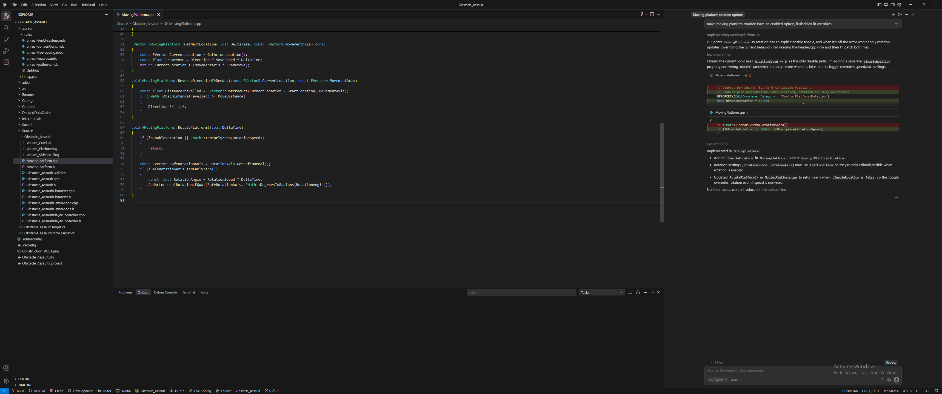942x394 pixels.
Task: Open the Terminal menu
Action: (x=88, y=5)
